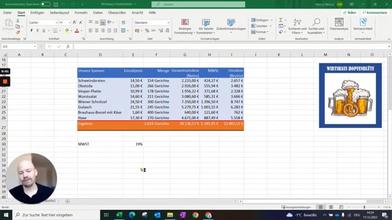Go to the Daten tab
This screenshot has width=392, height=220.
coord(98,13)
